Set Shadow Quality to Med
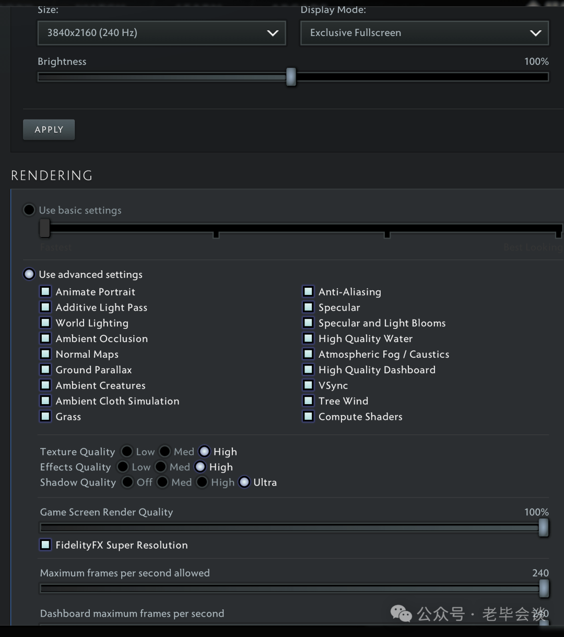This screenshot has width=564, height=637. click(x=162, y=482)
